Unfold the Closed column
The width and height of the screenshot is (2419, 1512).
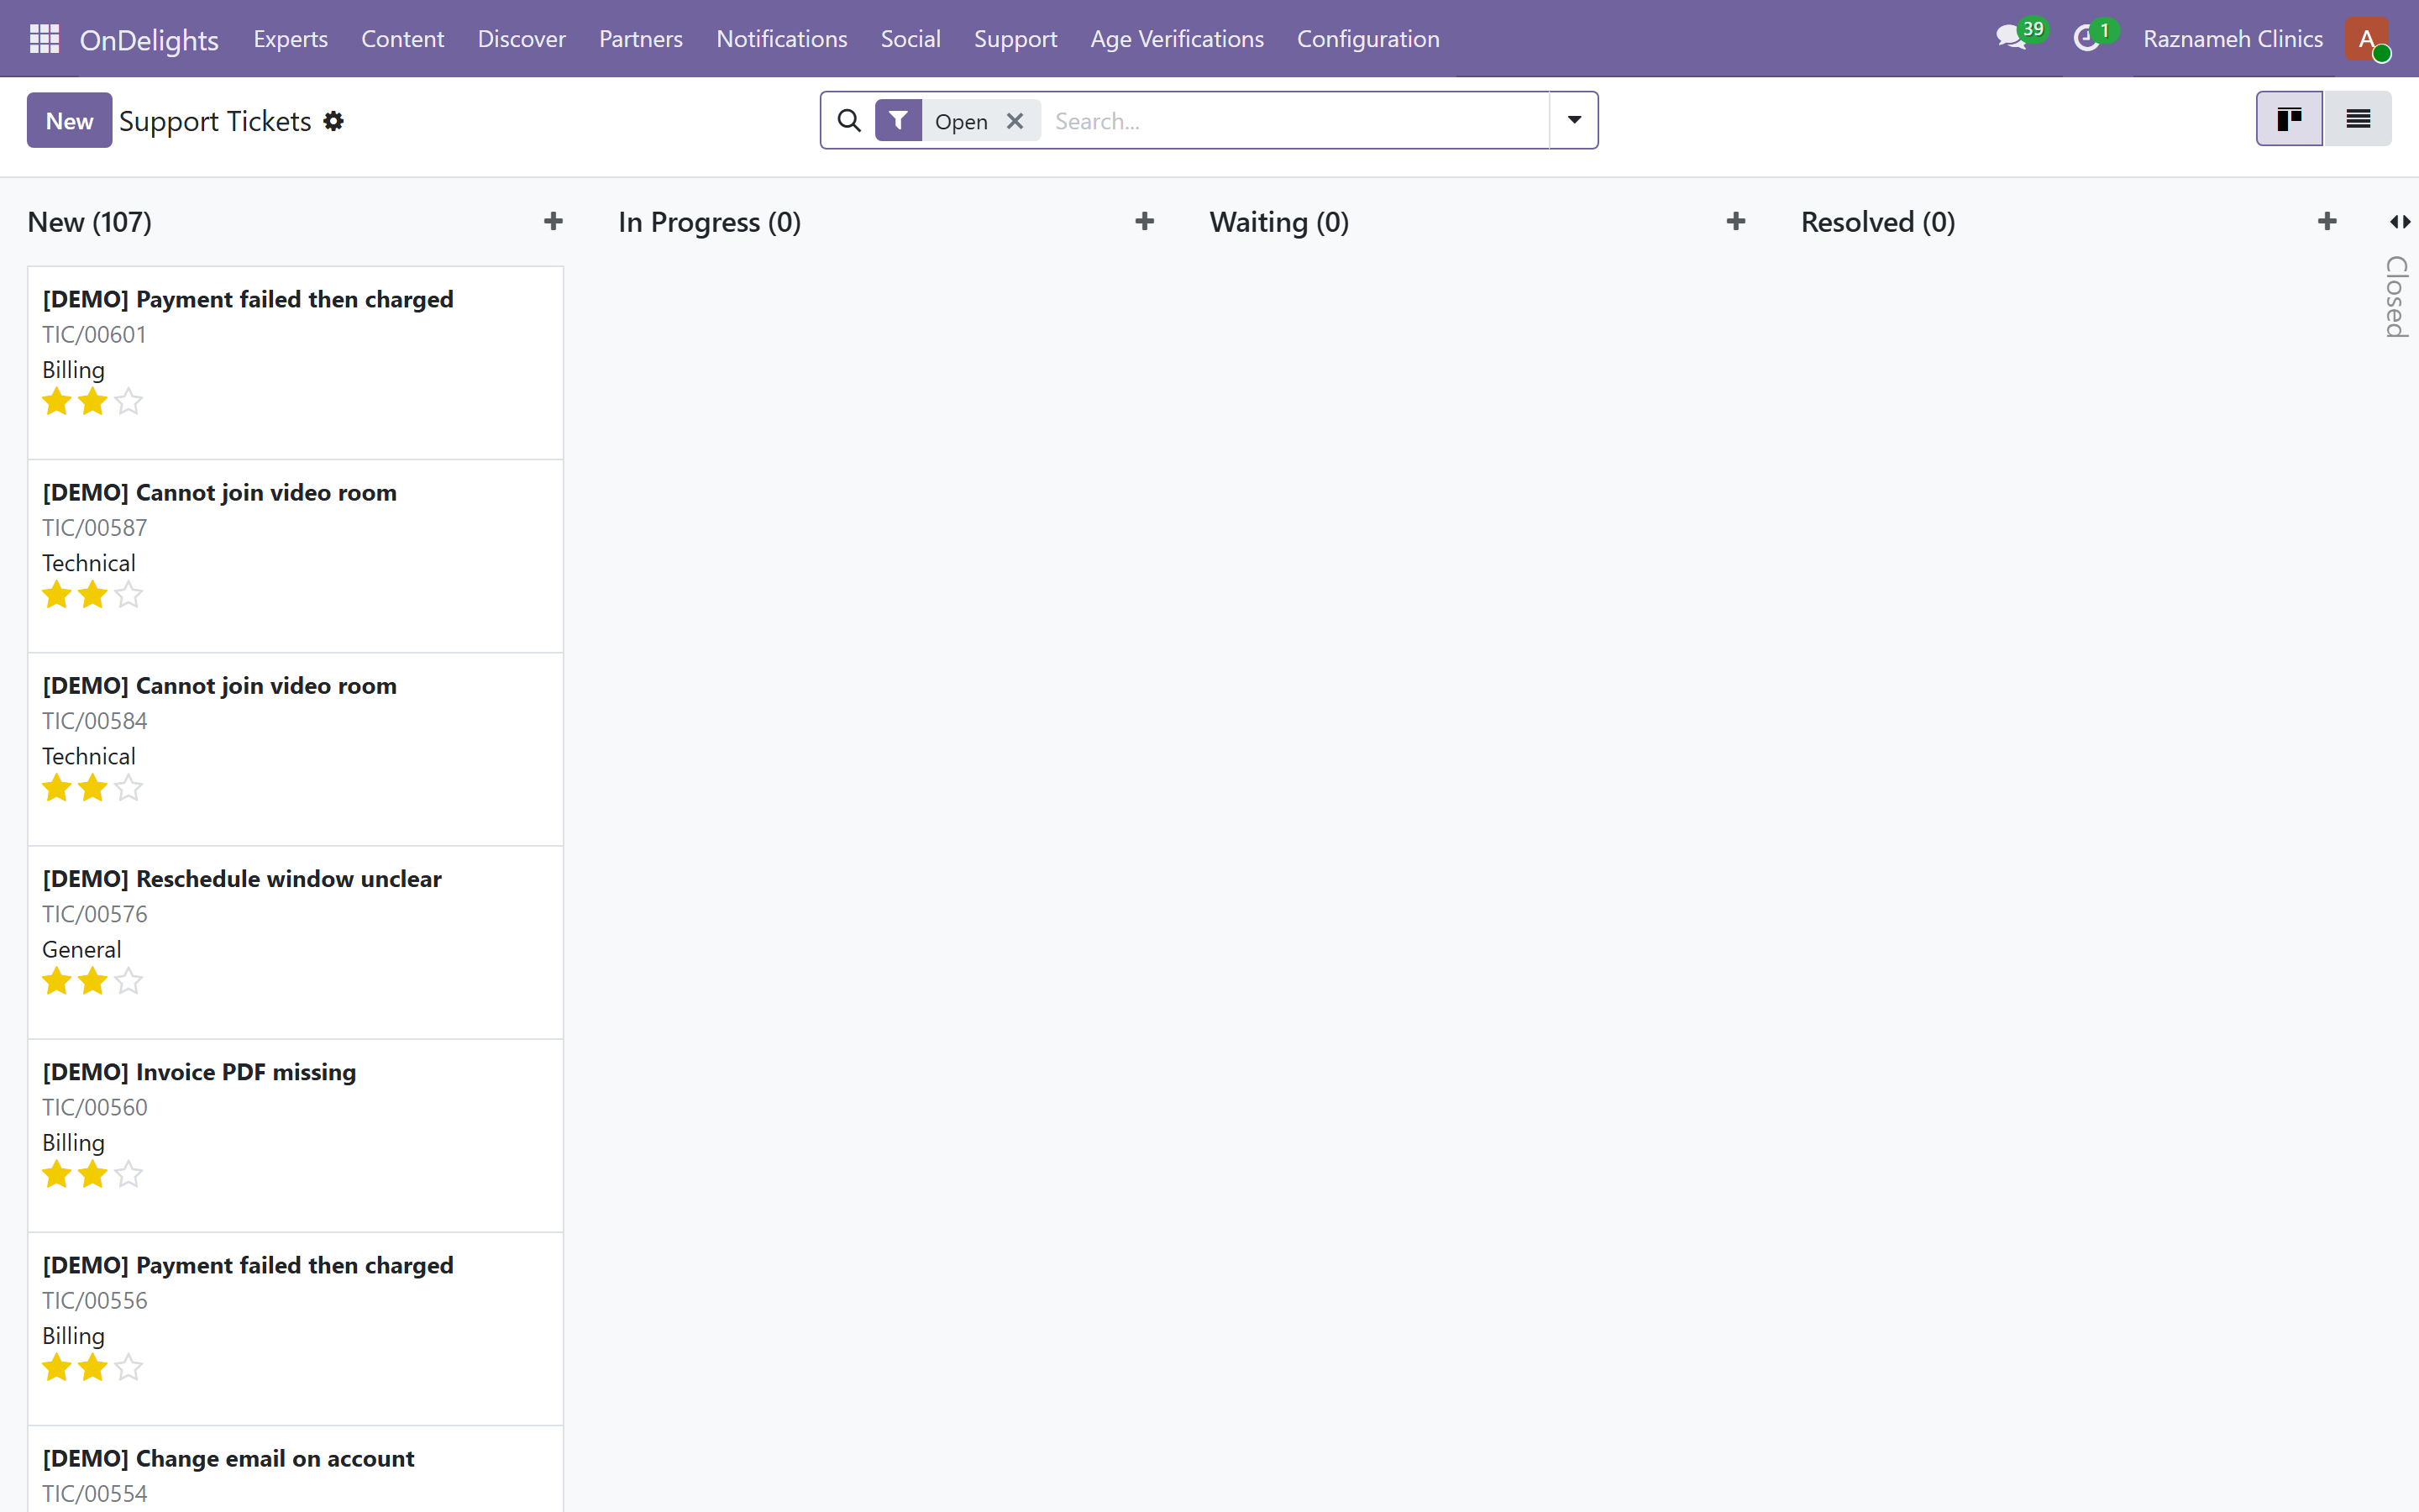2400,222
